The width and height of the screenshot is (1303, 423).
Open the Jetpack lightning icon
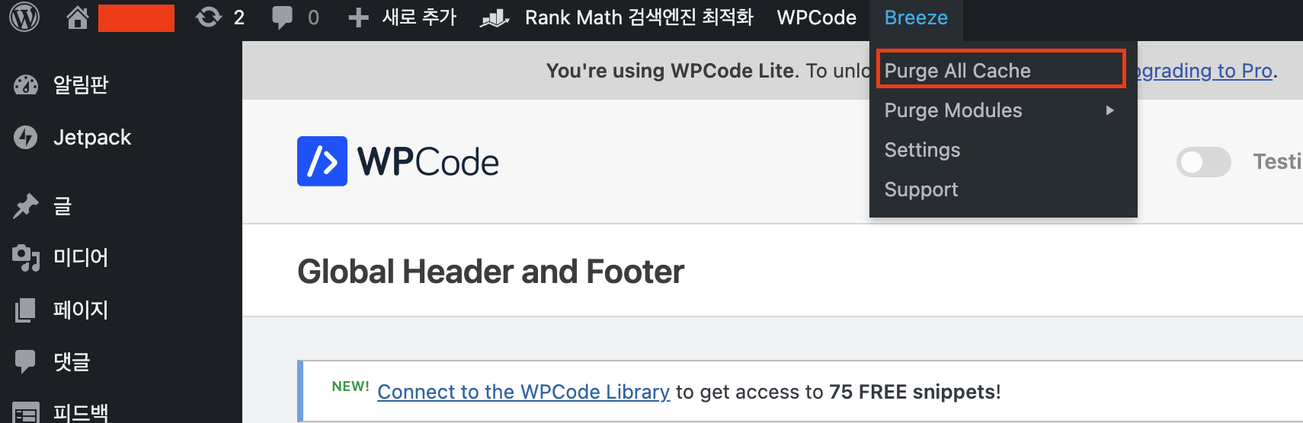(26, 137)
